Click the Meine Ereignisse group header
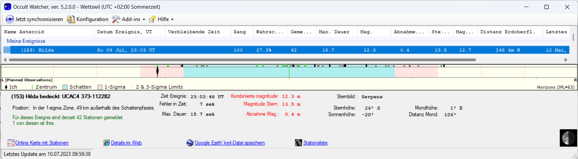This screenshot has width=578, height=159. 26,41
